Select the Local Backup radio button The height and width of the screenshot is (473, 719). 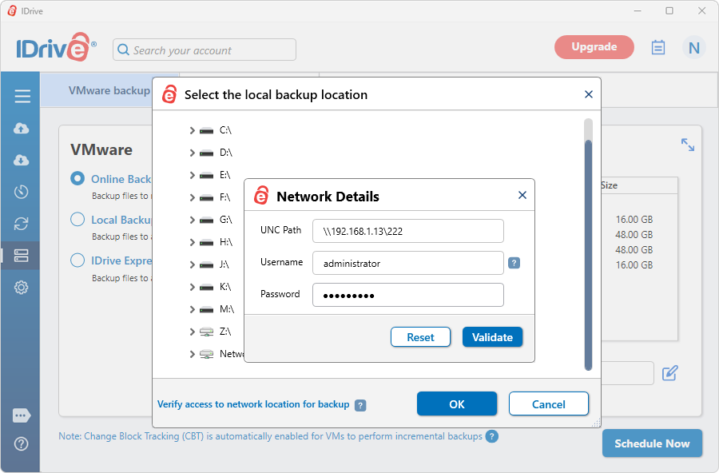click(x=77, y=219)
